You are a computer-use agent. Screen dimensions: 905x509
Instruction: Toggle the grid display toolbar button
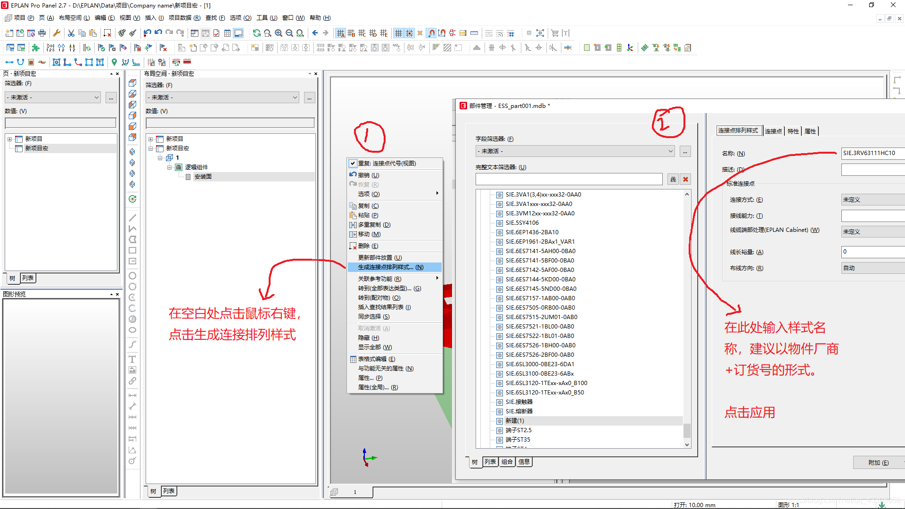pos(398,33)
